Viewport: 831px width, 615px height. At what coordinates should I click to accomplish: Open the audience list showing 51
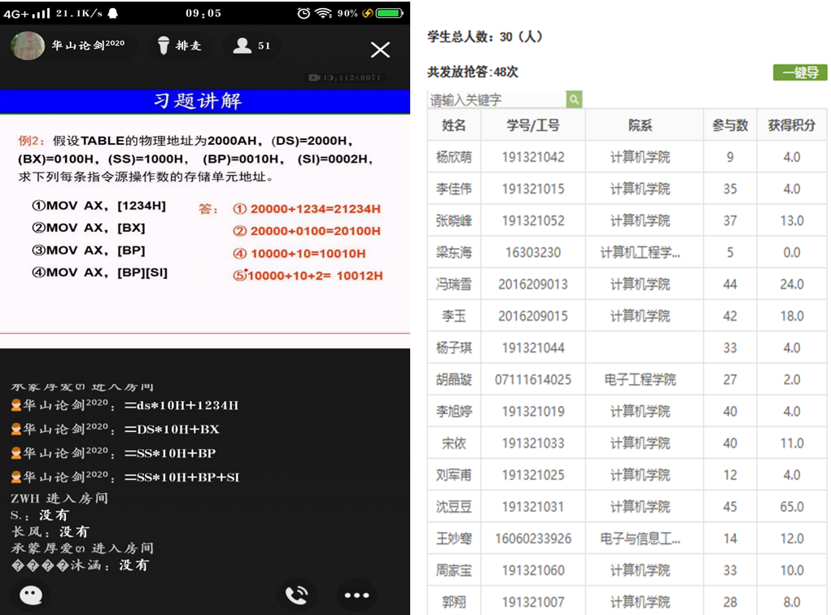251,46
